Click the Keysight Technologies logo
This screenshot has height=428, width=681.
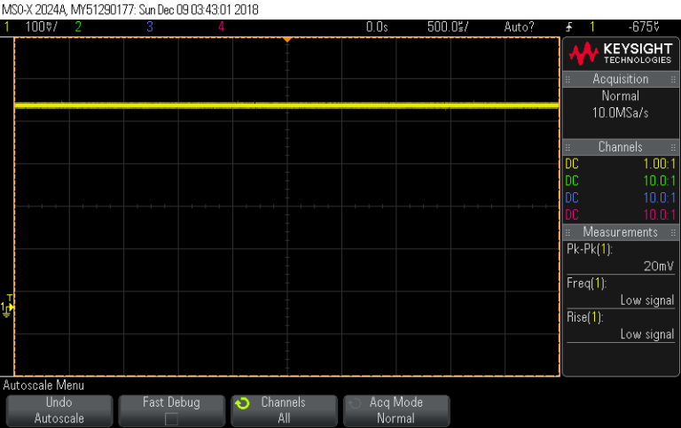(x=621, y=54)
